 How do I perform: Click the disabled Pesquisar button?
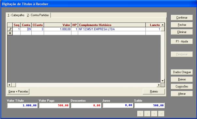[x=182, y=54]
